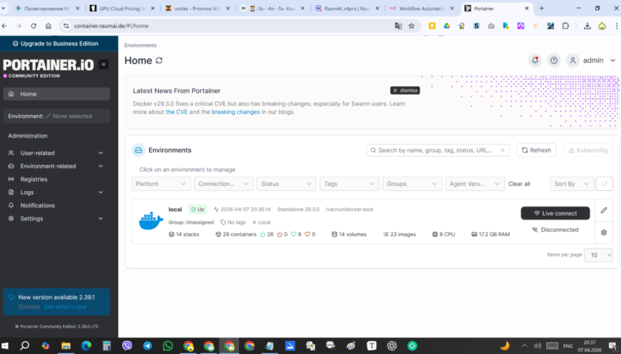Open File Explorer from the taskbar
The width and height of the screenshot is (621, 354).
(65, 346)
